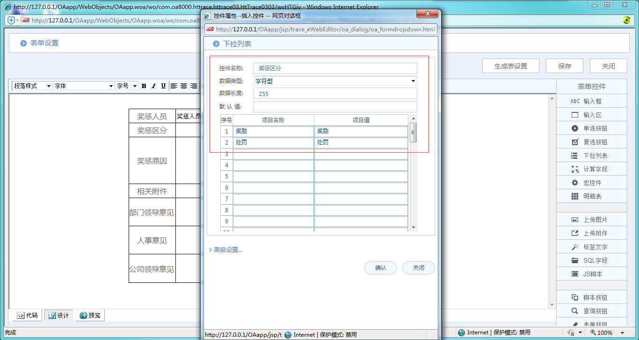This screenshot has height=340, width=639.
Task: Open the 数据类型 dropdown showing 字符型
Action: tap(335, 81)
